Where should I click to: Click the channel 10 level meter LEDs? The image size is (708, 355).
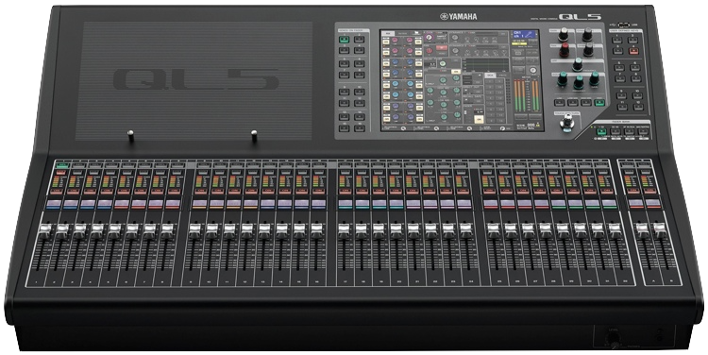coord(215,181)
